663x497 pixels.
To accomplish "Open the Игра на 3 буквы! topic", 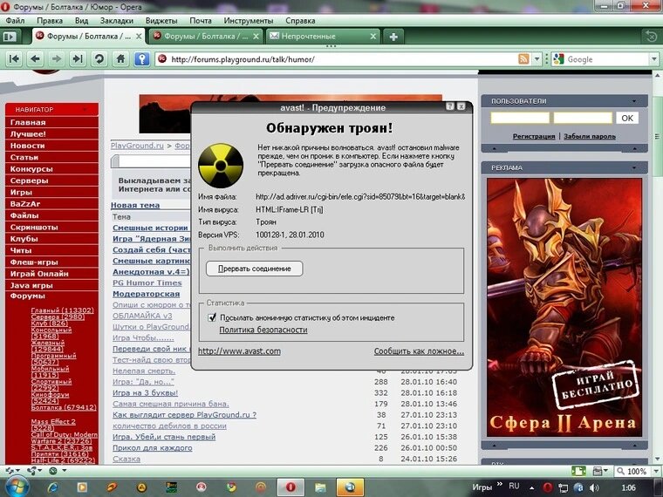I will click(x=145, y=392).
